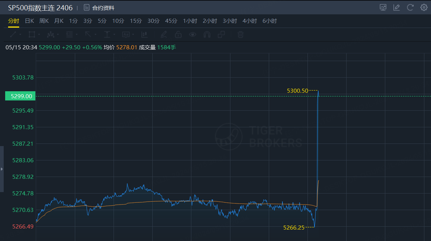This screenshot has width=431, height=241.
Task: Expand rectangle shape tool options
Action: [x=39, y=35]
